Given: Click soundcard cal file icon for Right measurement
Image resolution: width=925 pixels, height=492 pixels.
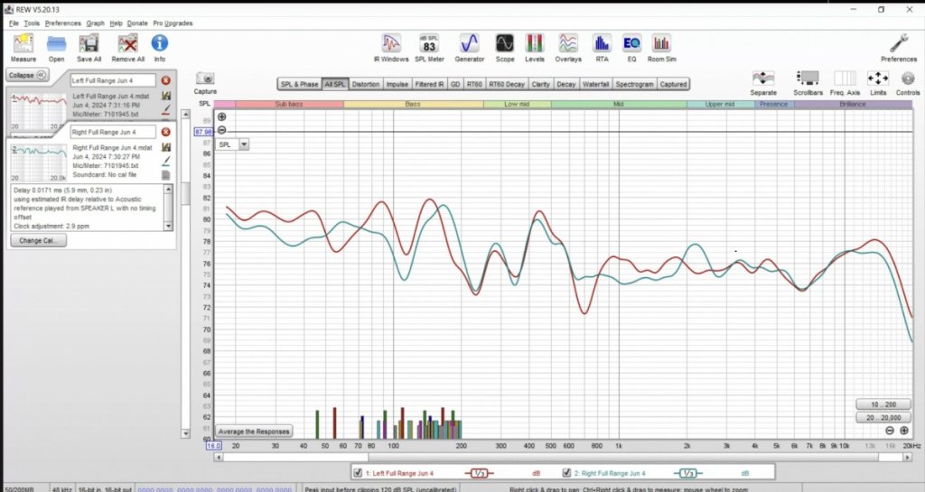Looking at the screenshot, I should coord(166,175).
